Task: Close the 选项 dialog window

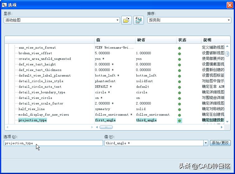Action: coord(230,5)
